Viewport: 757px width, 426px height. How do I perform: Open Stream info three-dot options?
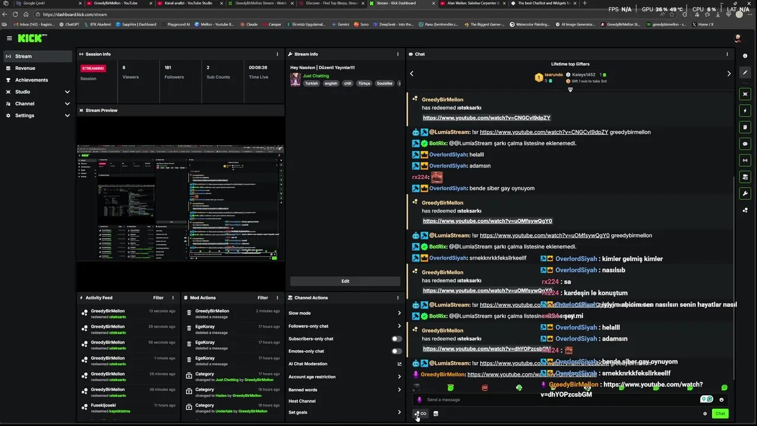[398, 54]
